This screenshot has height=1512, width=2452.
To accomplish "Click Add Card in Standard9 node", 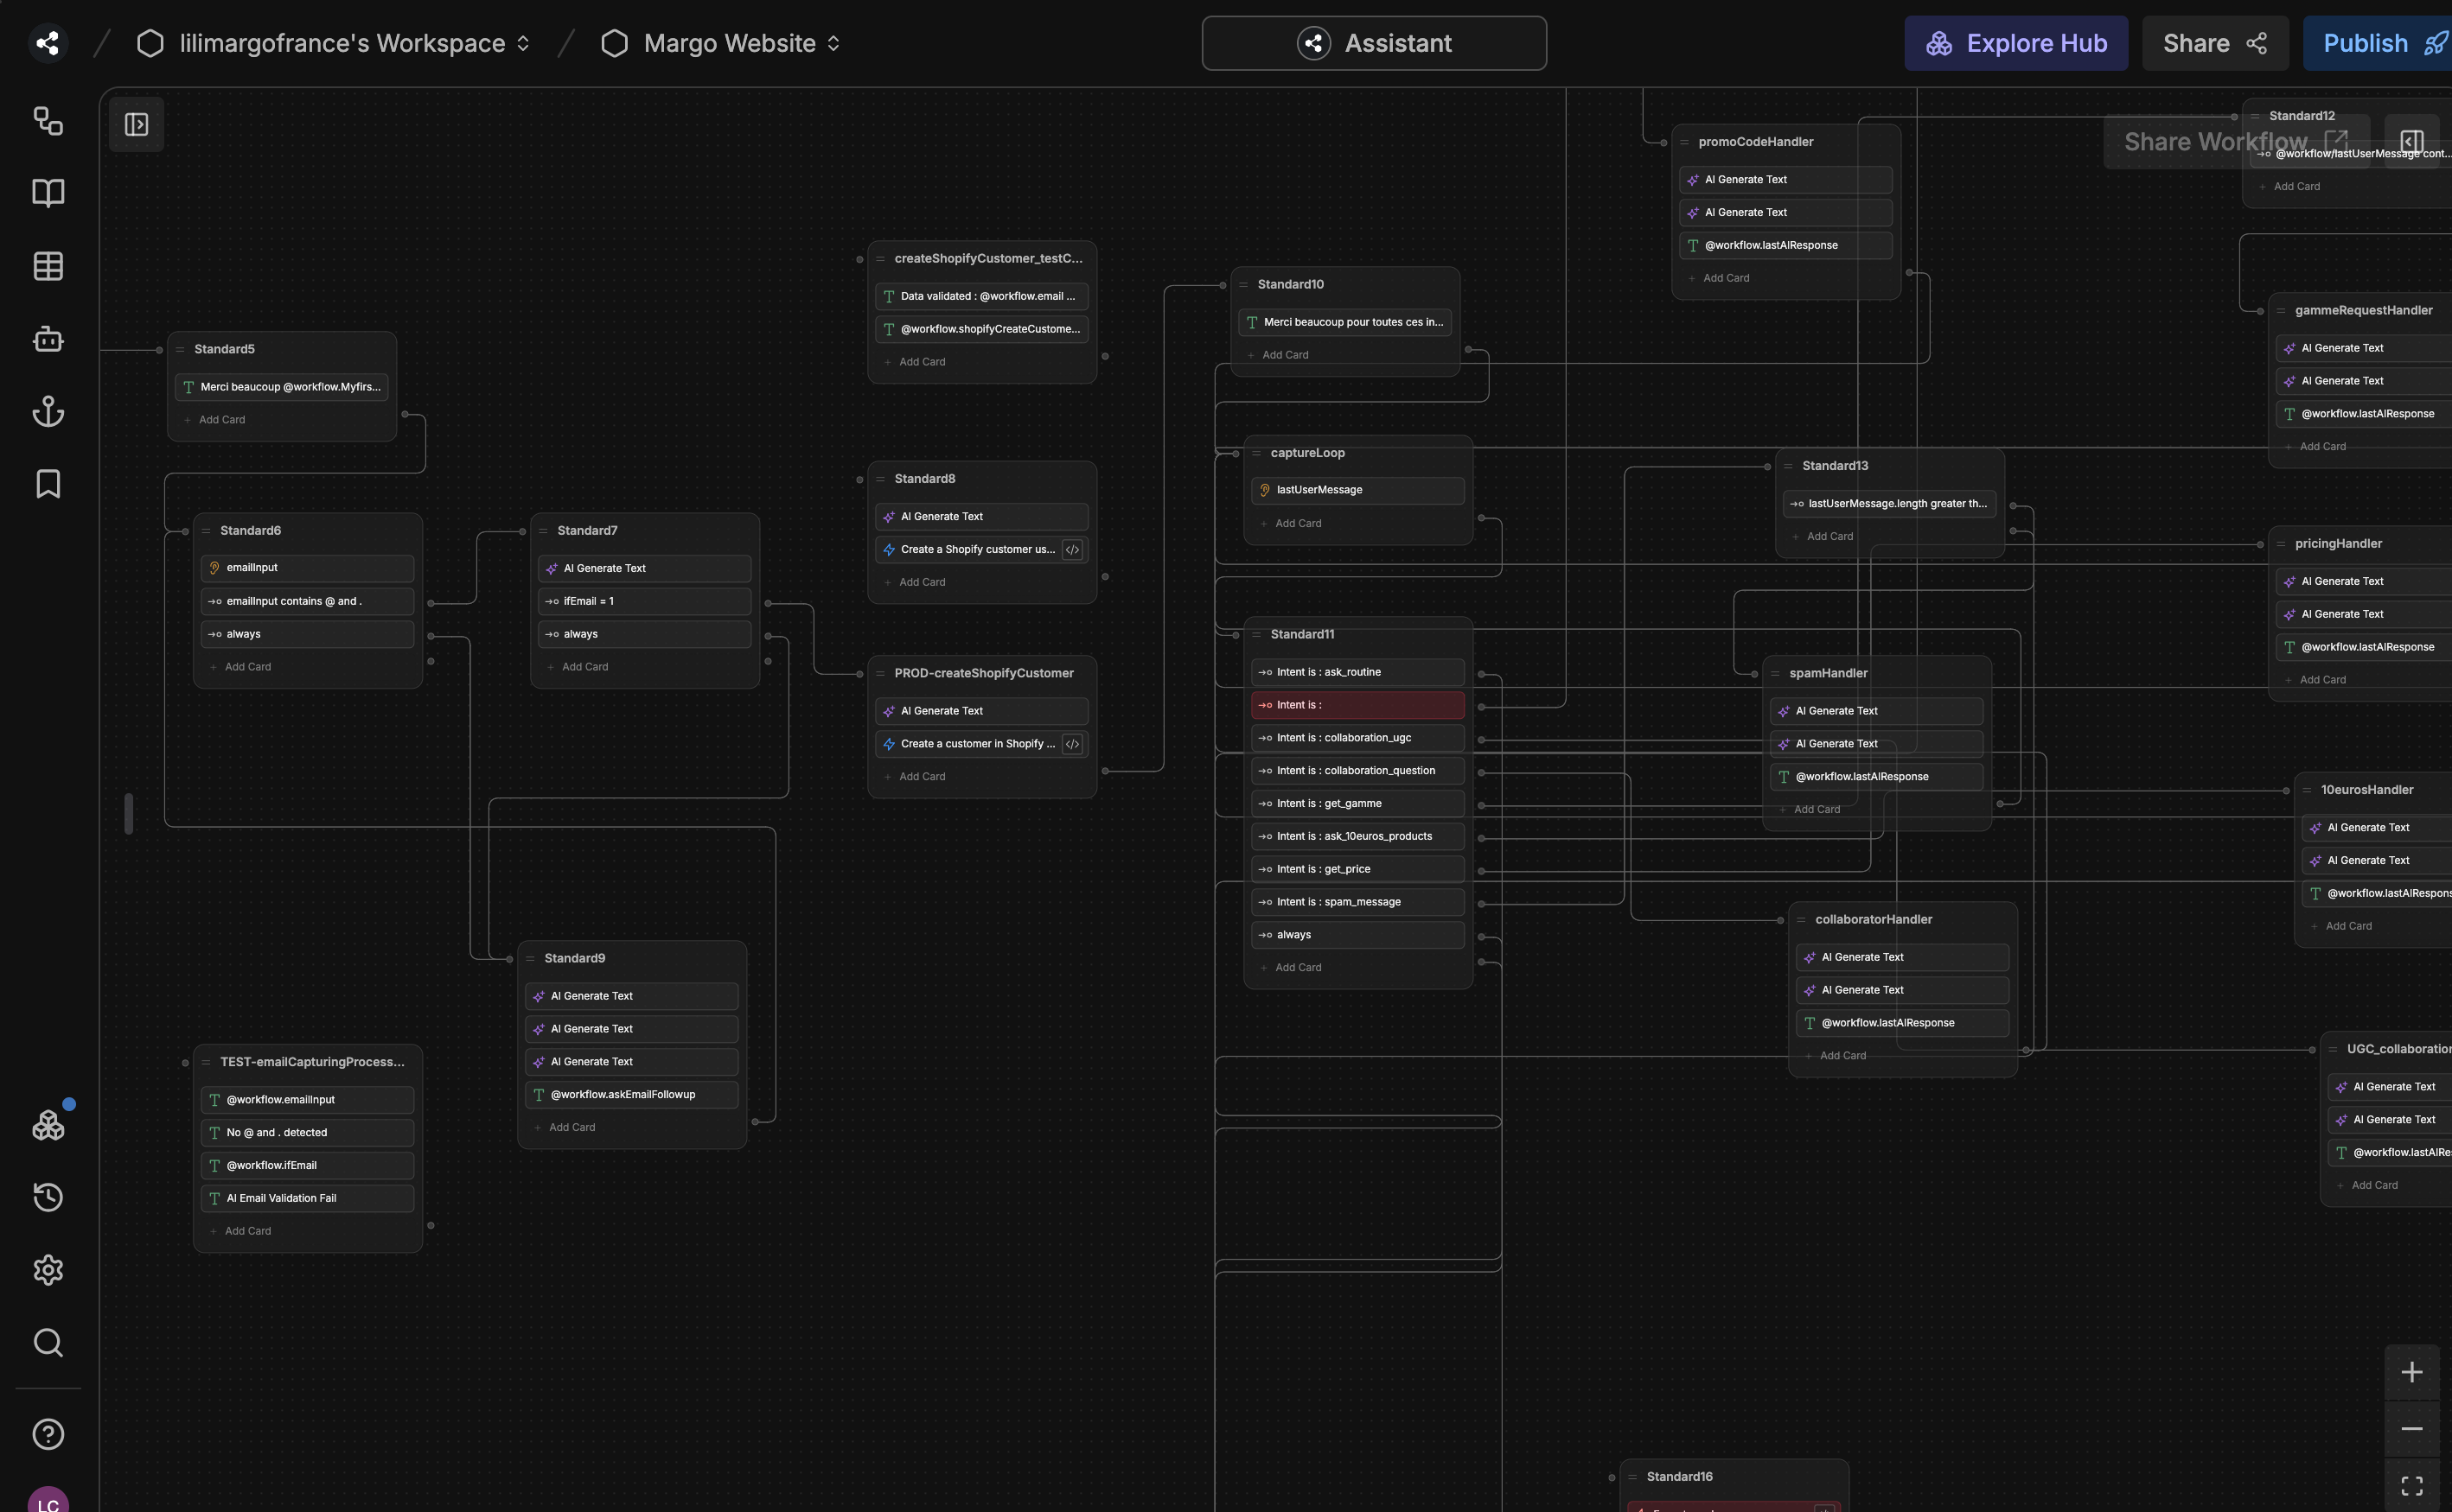I will [x=571, y=1127].
